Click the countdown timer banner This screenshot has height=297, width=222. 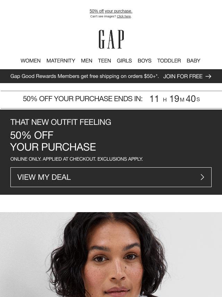(x=111, y=99)
